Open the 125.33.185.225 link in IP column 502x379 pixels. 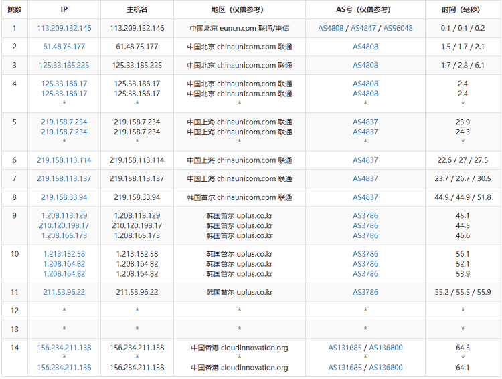click(64, 66)
